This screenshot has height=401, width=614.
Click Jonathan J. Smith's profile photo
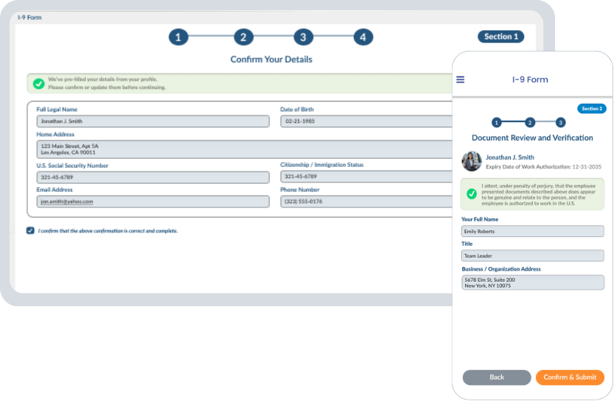(x=472, y=161)
